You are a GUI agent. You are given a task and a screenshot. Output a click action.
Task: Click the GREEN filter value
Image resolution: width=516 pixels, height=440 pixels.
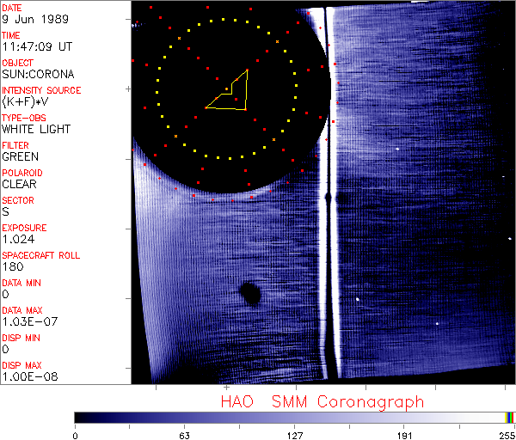click(20, 156)
